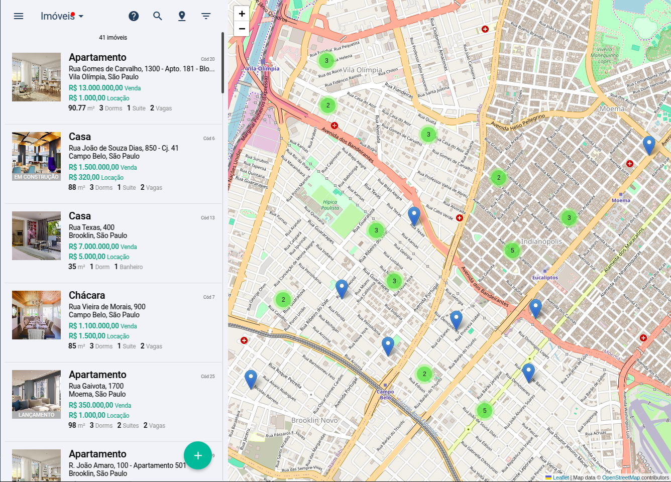This screenshot has height=482, width=671.
Task: Click the blue marker near Rua Flórida
Action: [x=342, y=290]
